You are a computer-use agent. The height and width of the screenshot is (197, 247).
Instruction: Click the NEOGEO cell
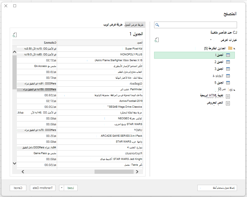click(100, 118)
